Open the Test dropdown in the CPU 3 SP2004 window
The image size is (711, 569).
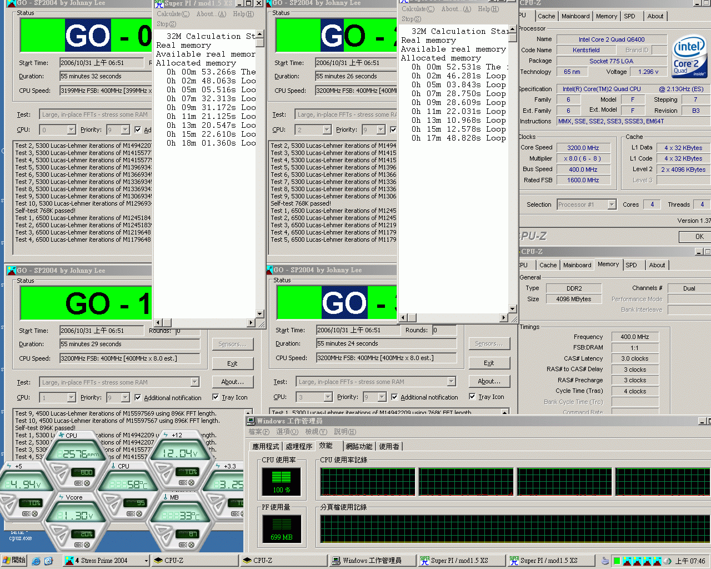pyautogui.click(x=451, y=381)
